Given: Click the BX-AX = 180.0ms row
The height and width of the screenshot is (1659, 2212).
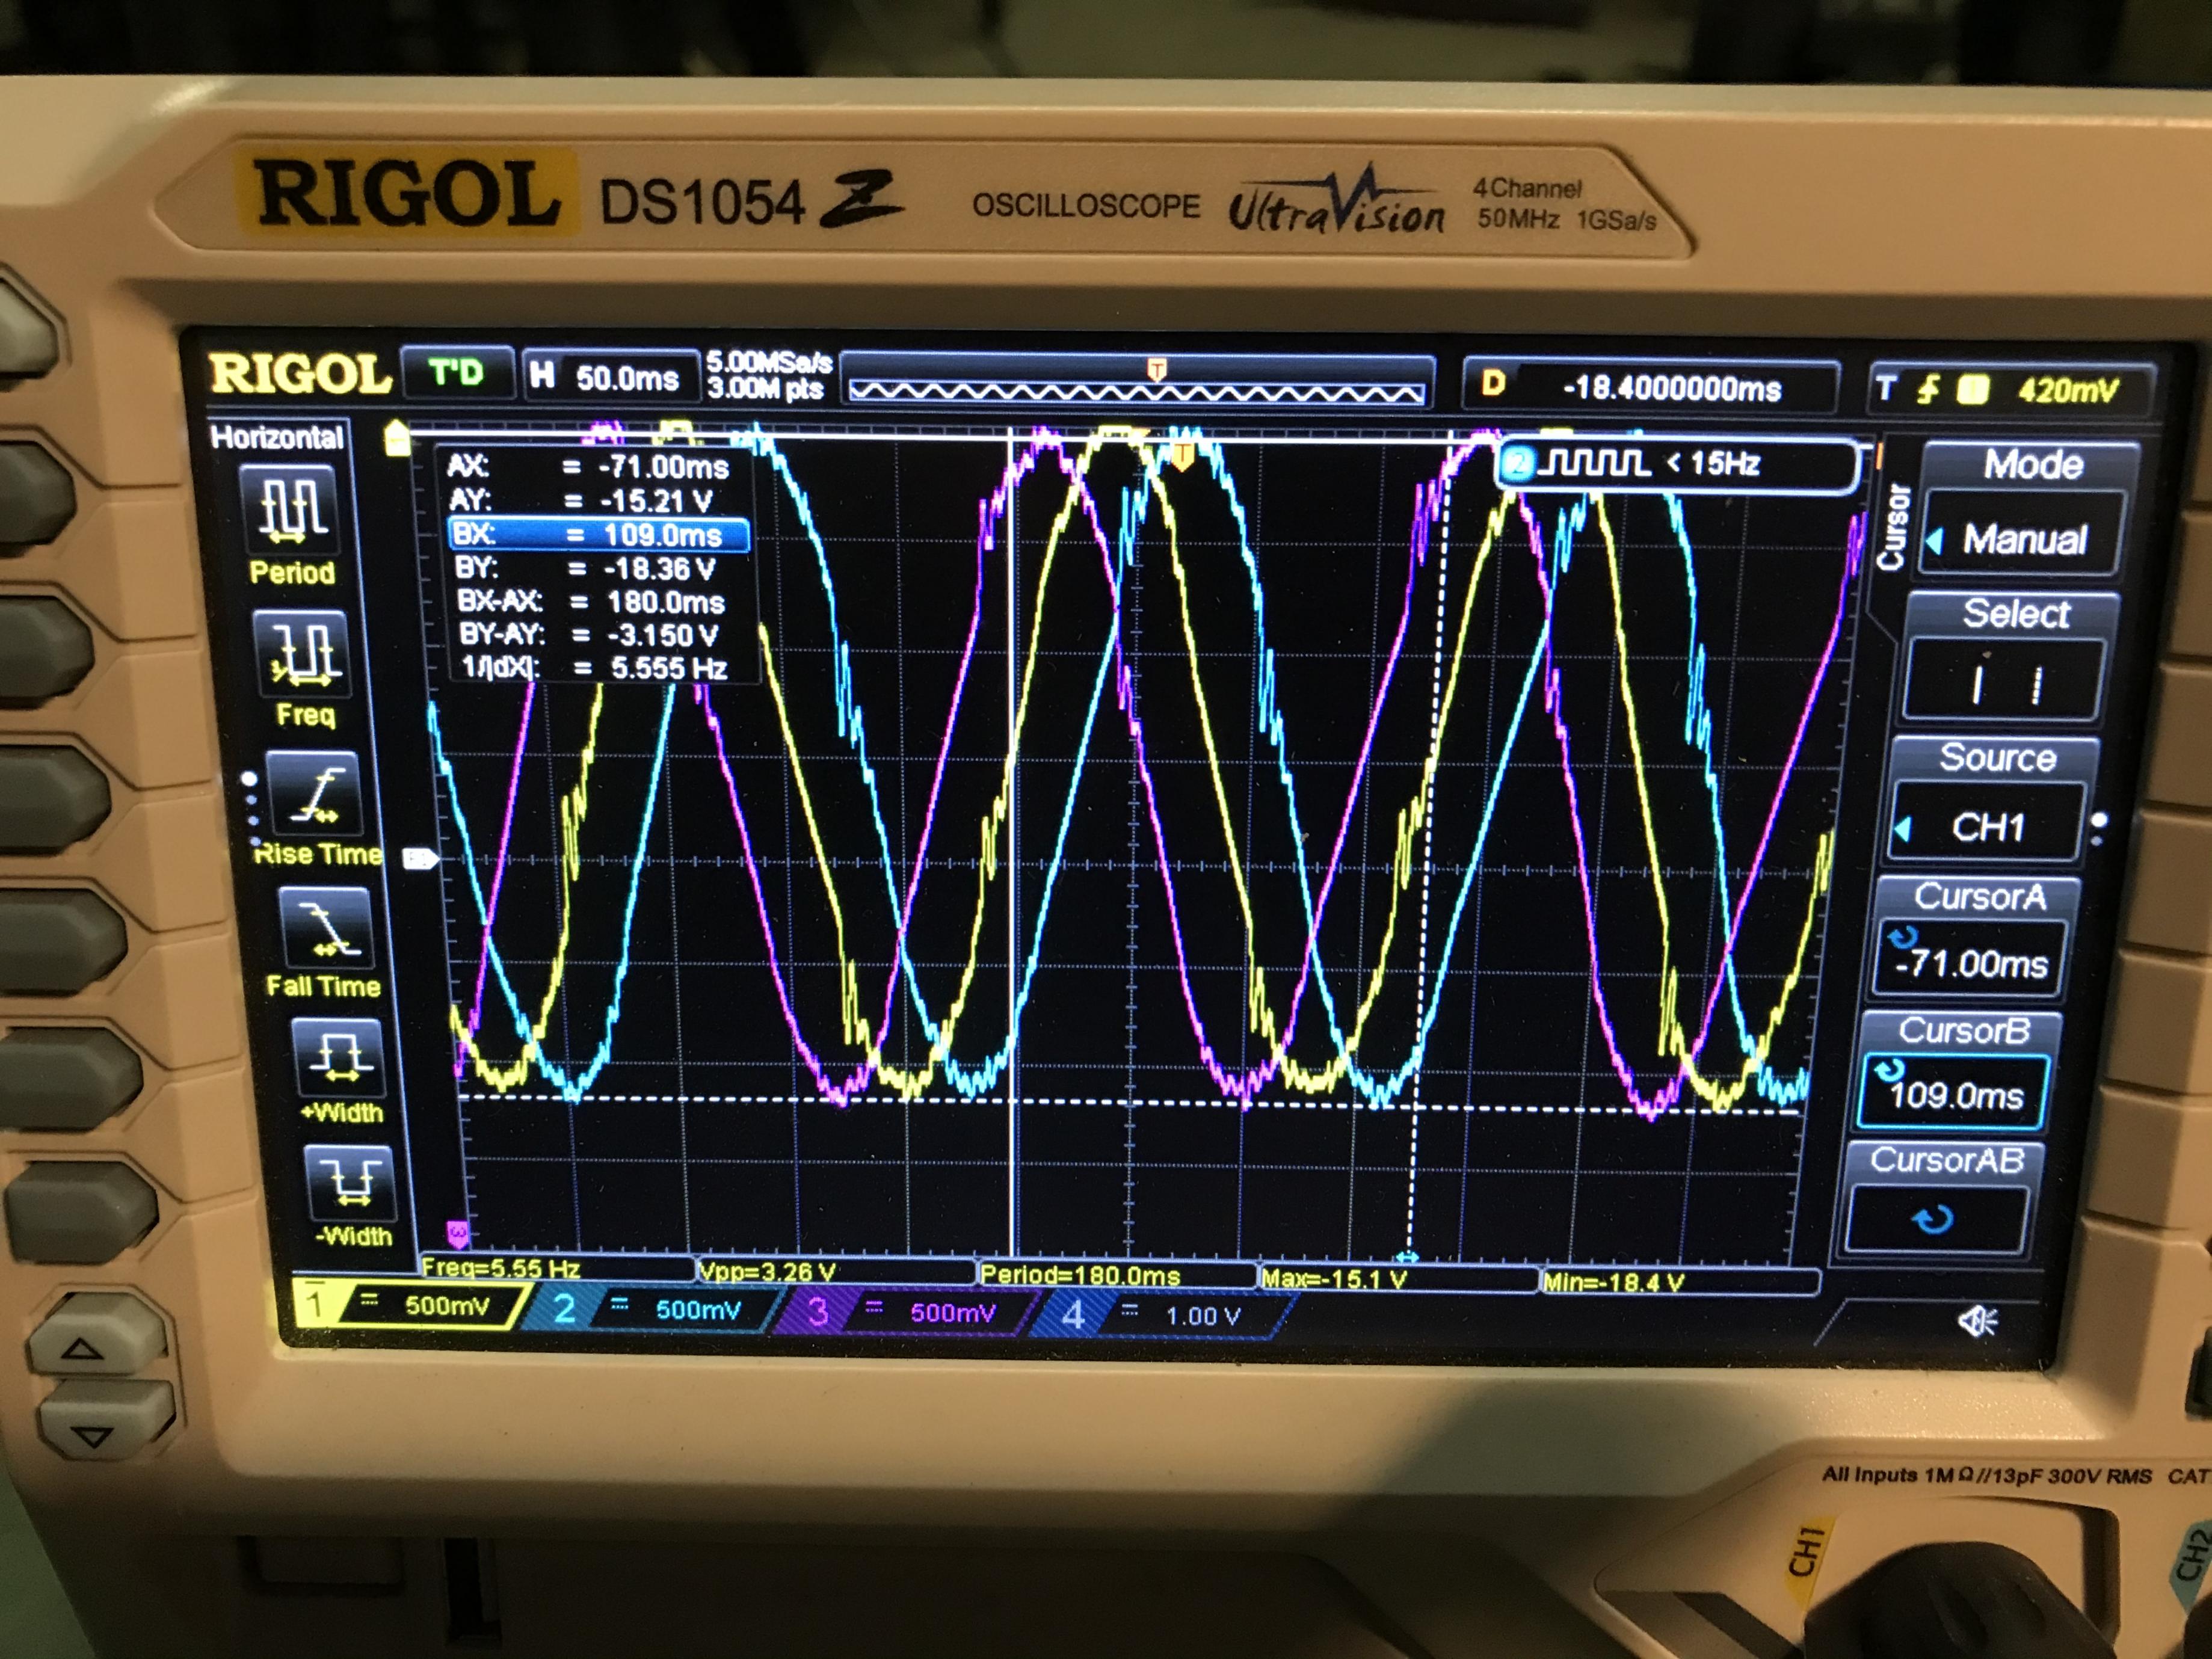Looking at the screenshot, I should [591, 601].
